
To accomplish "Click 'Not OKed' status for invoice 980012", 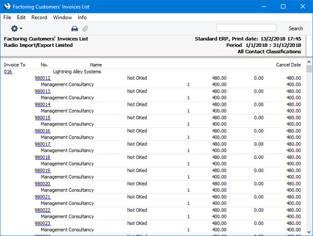I will pyautogui.click(x=137, y=78).
